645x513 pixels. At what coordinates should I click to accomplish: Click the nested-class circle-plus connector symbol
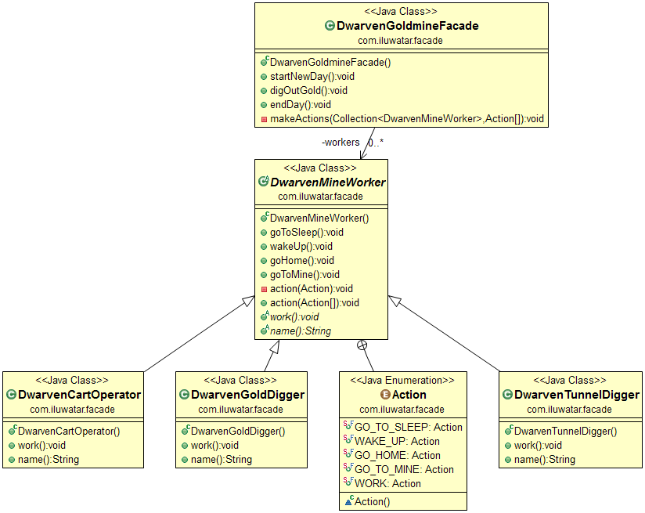[x=362, y=345]
